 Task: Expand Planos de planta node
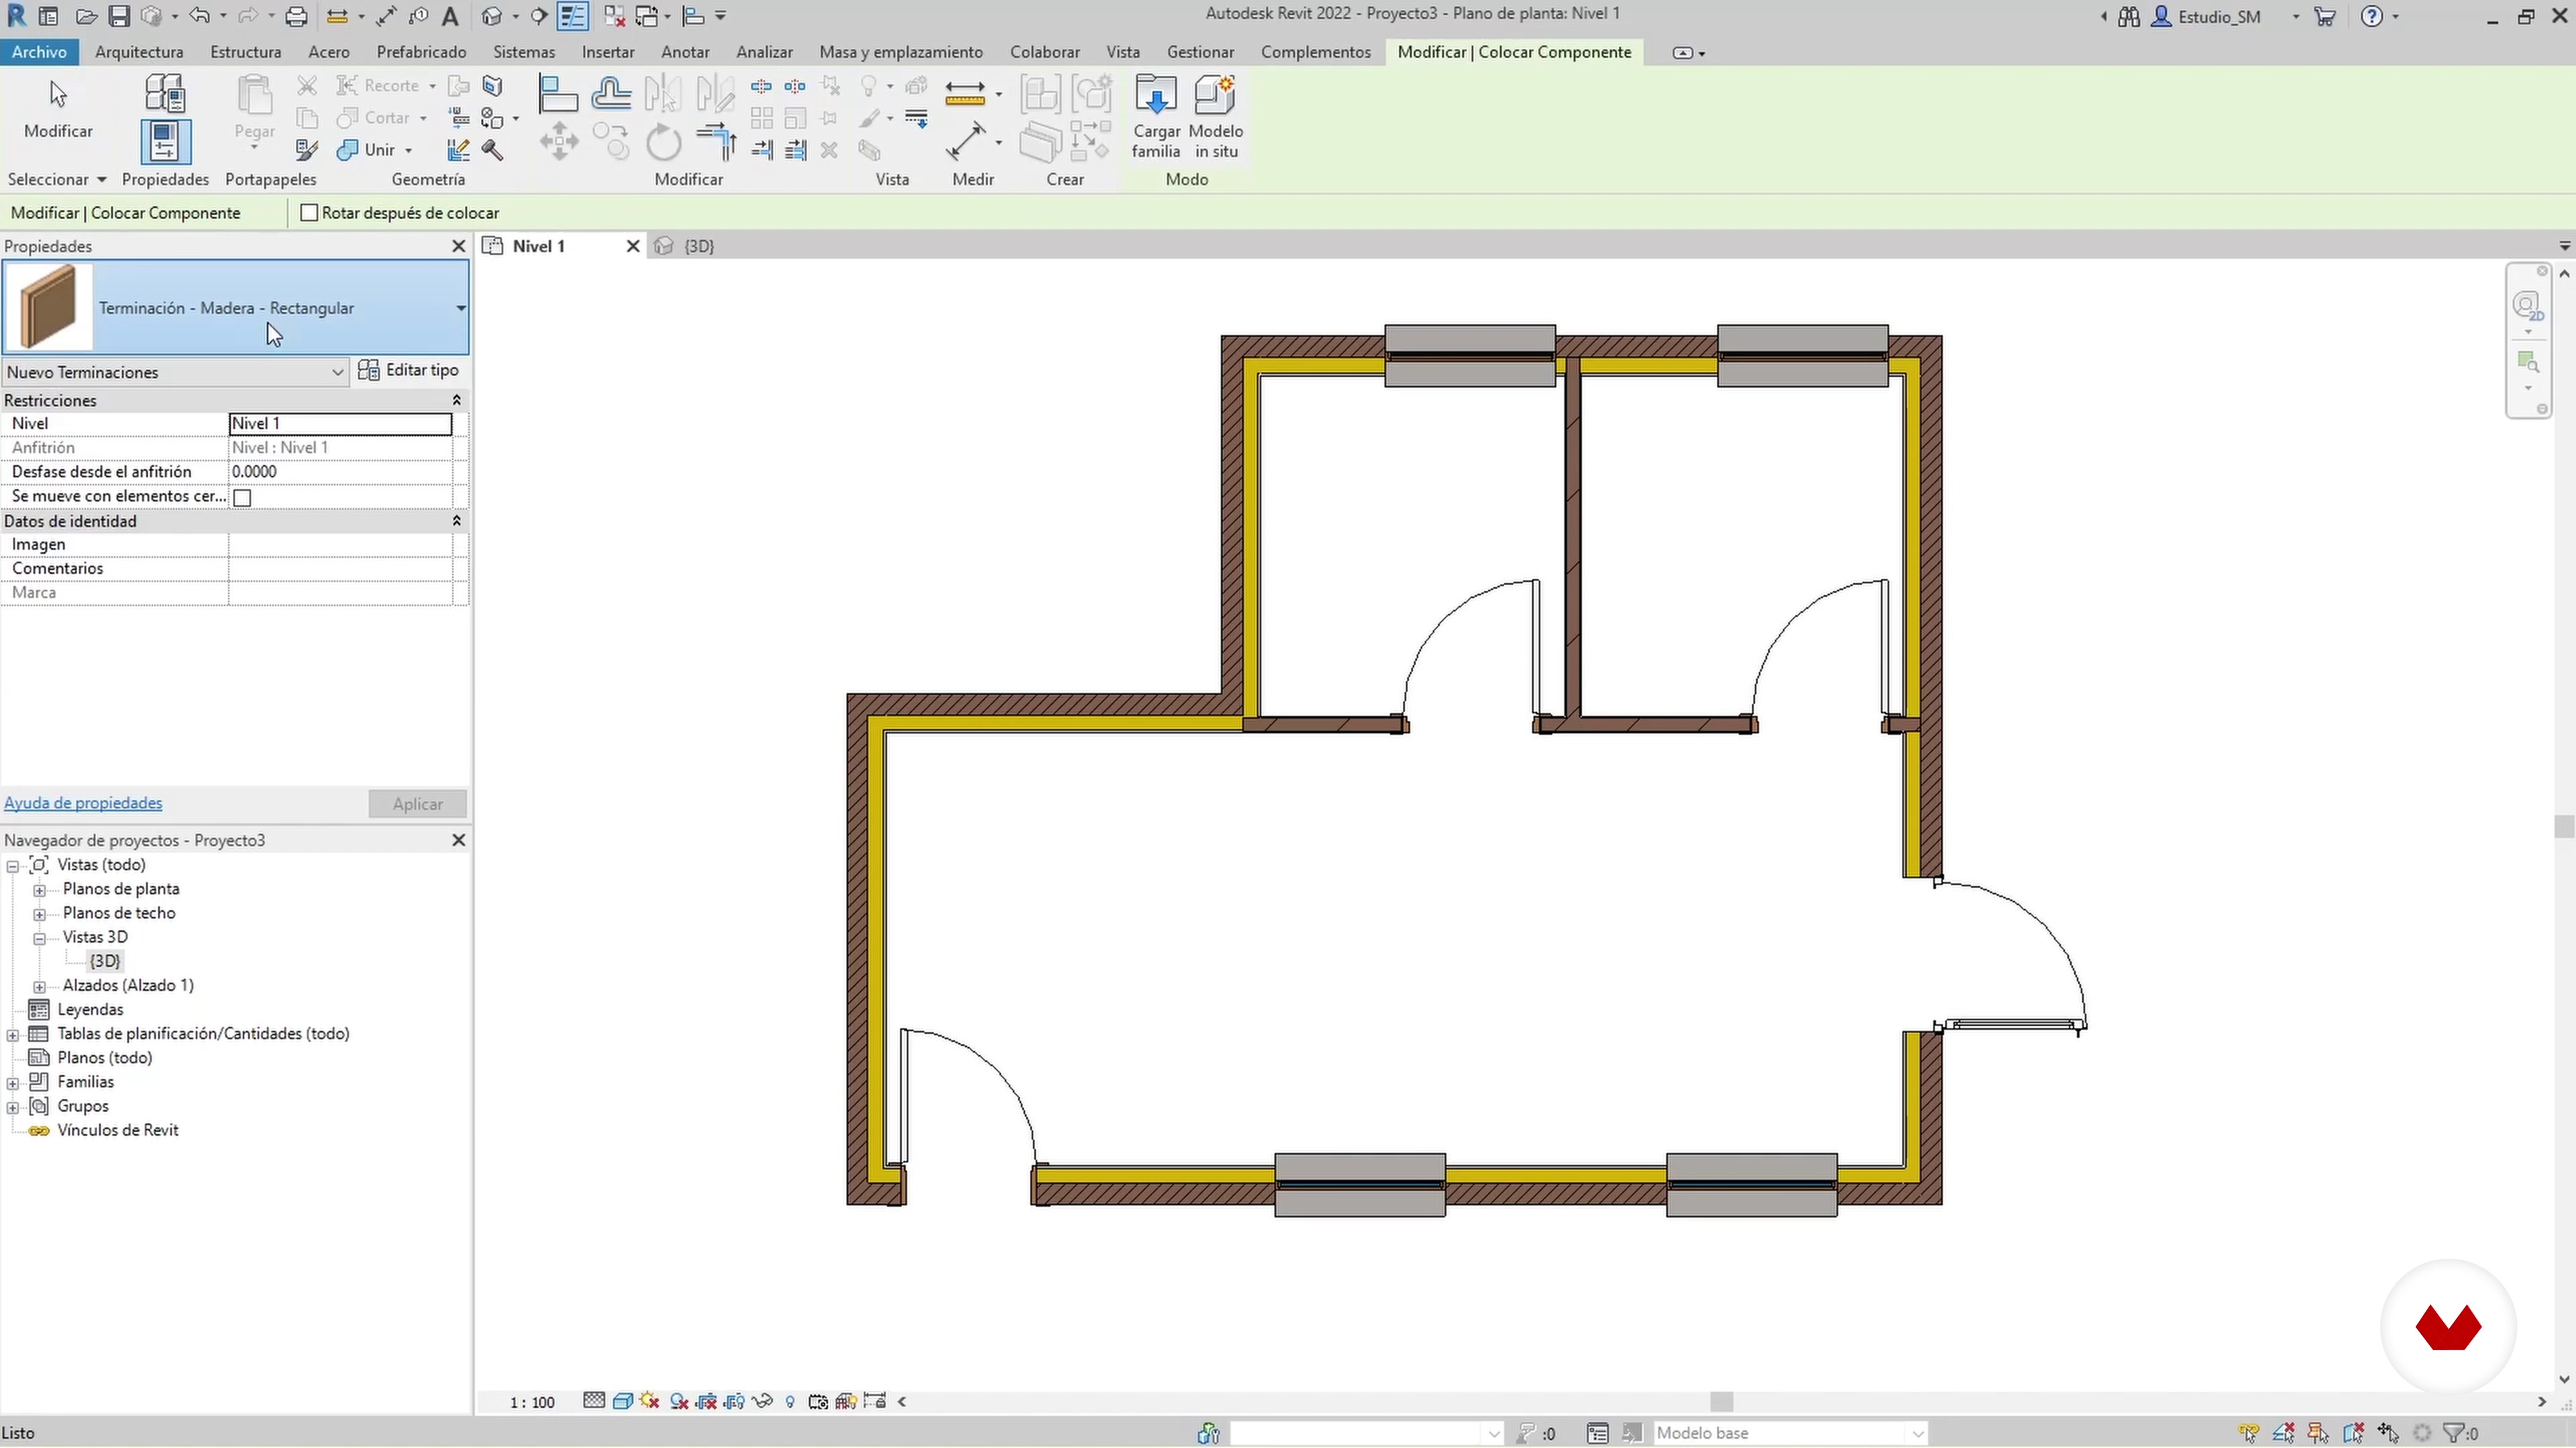pos(39,890)
